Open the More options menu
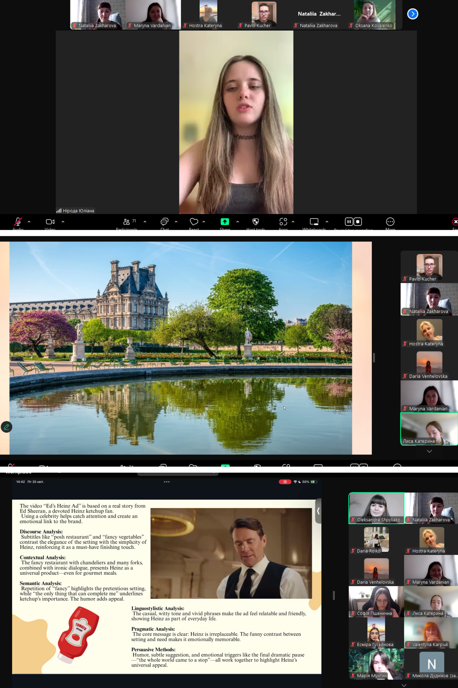This screenshot has width=458, height=688. 390,222
